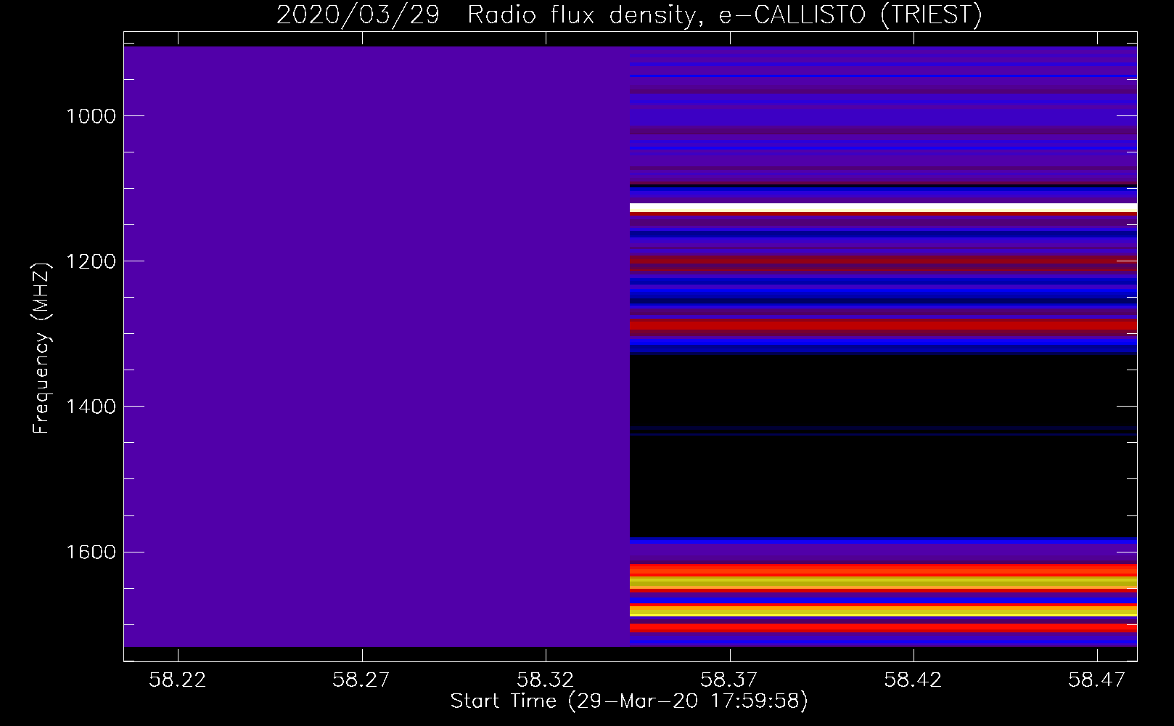Click the white band near 1130 MHz
Image resolution: width=1174 pixels, height=726 pixels.
883,208
